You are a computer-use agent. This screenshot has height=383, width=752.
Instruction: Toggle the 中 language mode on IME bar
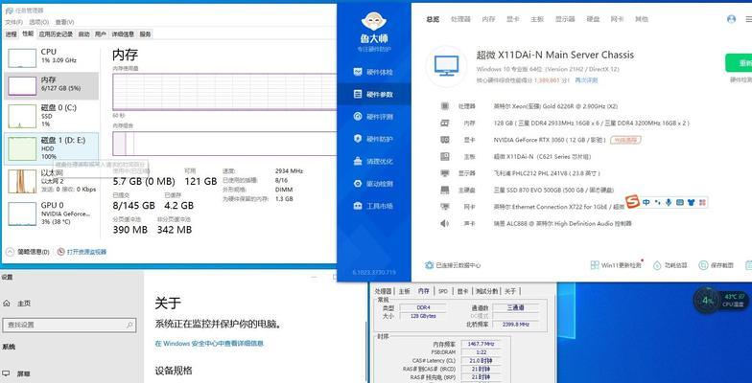click(x=646, y=203)
